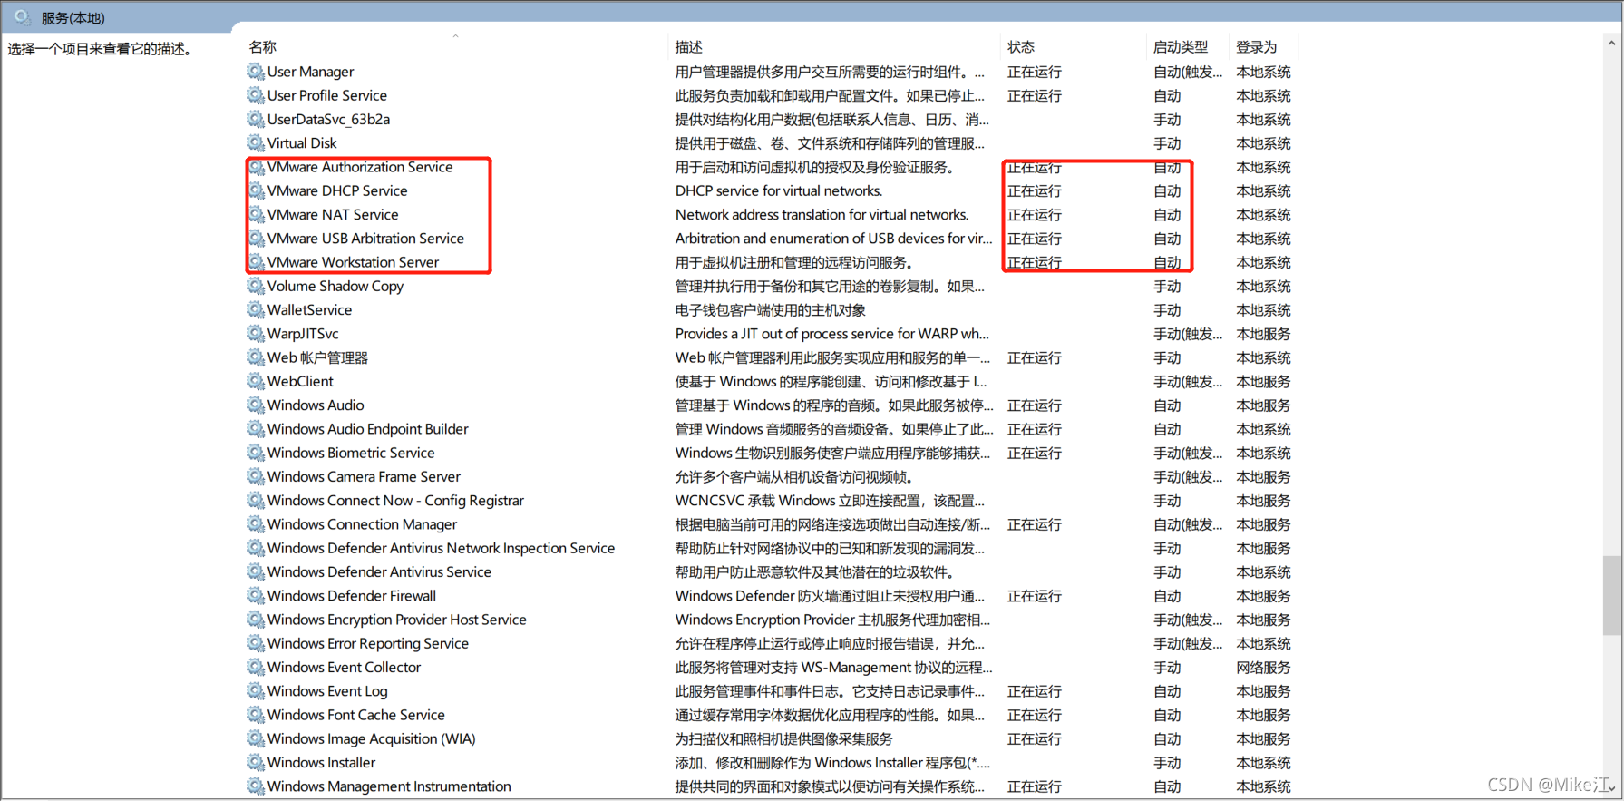
Task: Click 'Network address translation for virtual networks.' description
Action: tap(822, 214)
